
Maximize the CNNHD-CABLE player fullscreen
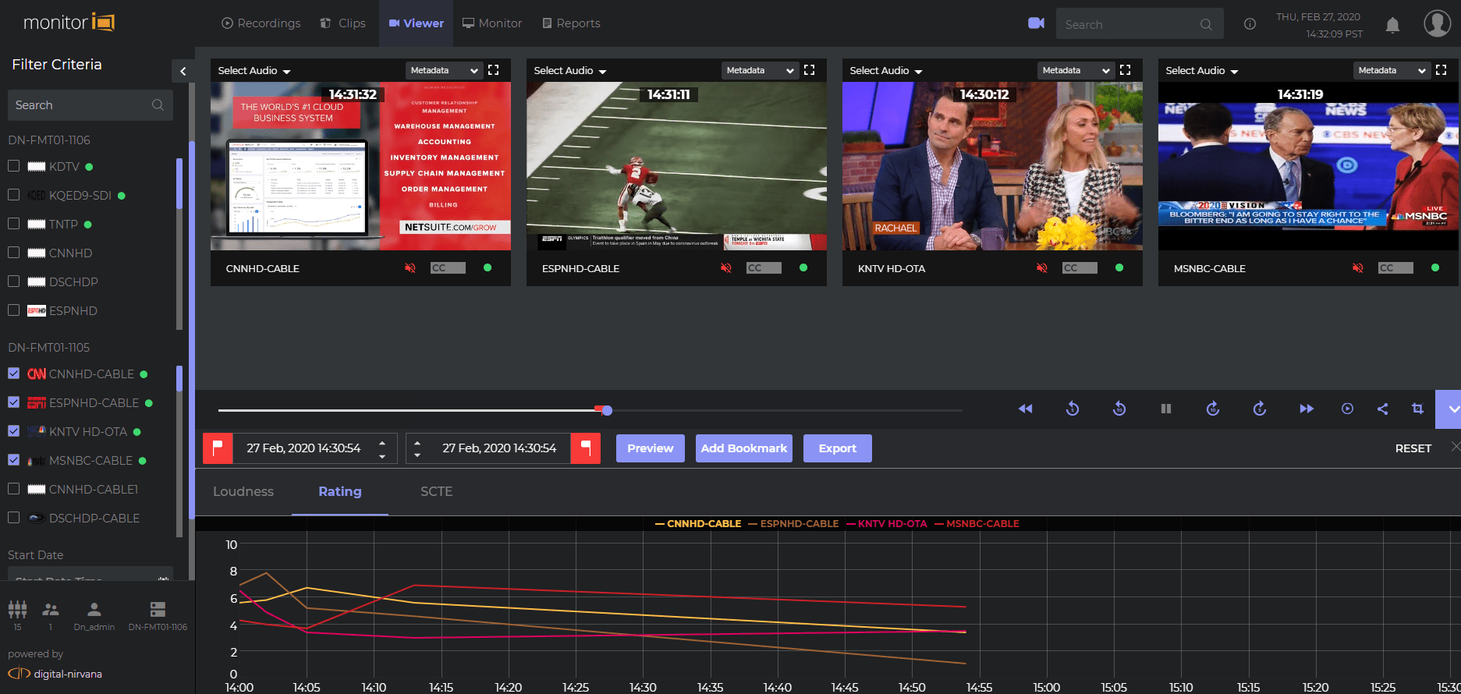pyautogui.click(x=493, y=70)
